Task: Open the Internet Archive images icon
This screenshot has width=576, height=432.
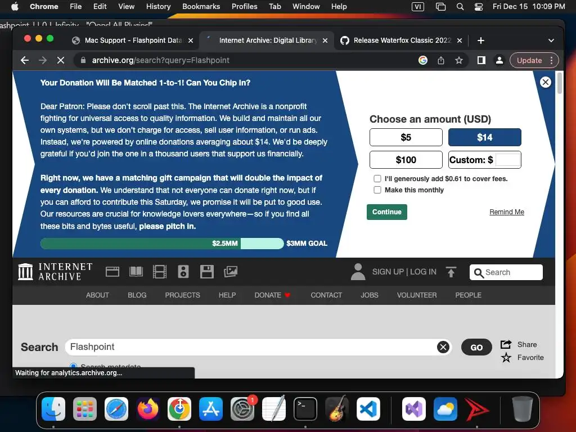Action: pos(231,272)
